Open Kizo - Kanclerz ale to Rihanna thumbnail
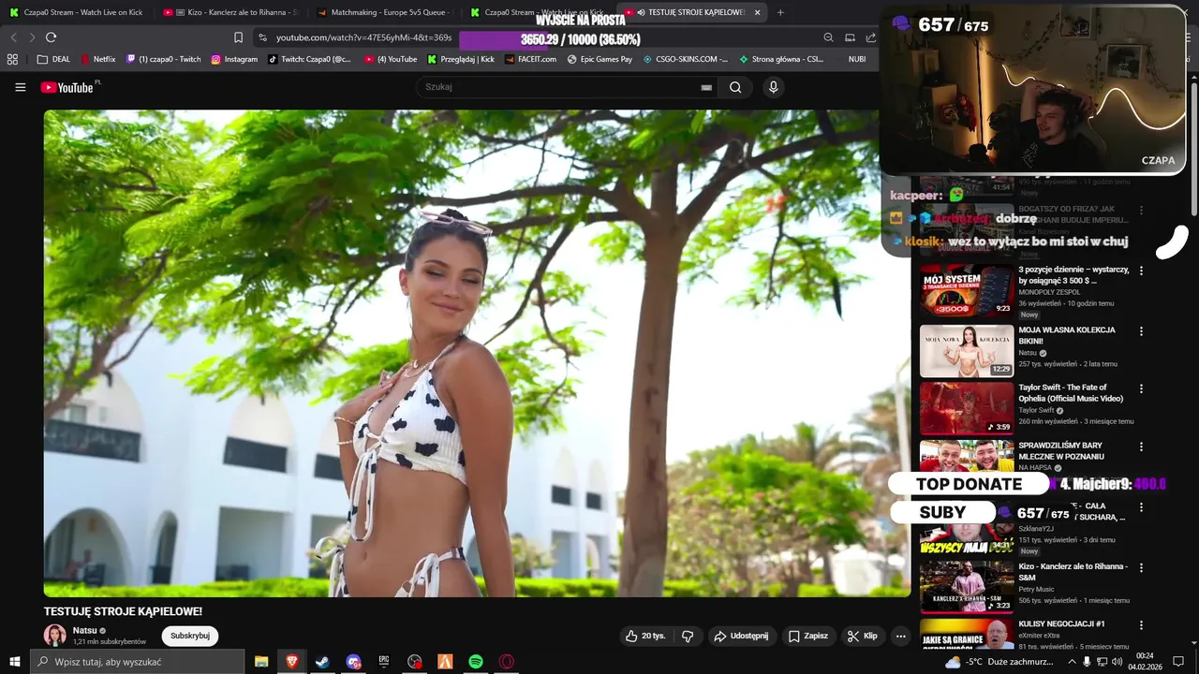 point(967,587)
